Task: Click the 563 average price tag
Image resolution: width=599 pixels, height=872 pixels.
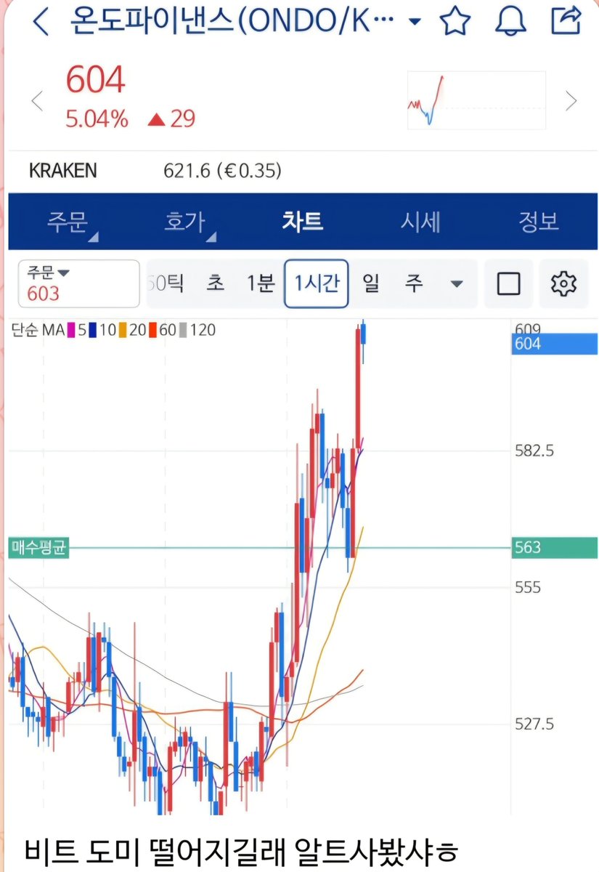Action: pyautogui.click(x=555, y=547)
